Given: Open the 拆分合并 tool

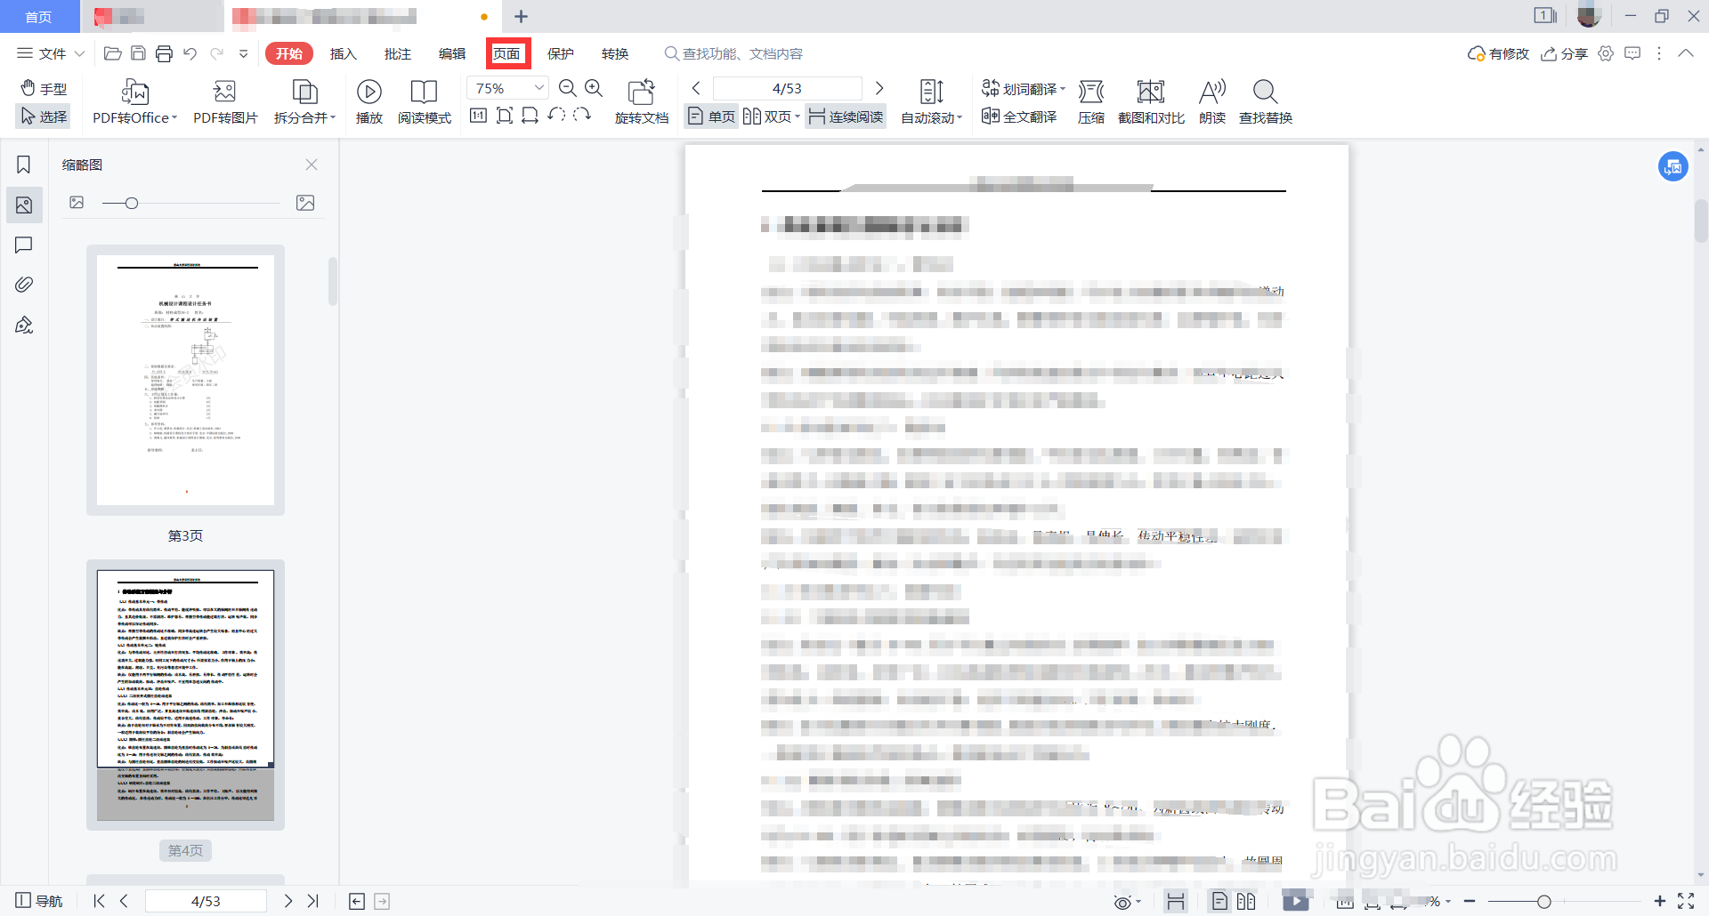Looking at the screenshot, I should [x=303, y=100].
